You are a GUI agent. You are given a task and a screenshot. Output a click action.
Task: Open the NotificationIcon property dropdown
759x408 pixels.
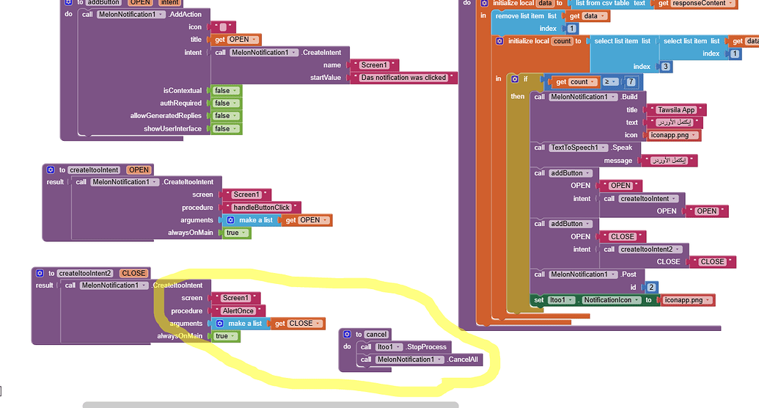[x=612, y=300]
